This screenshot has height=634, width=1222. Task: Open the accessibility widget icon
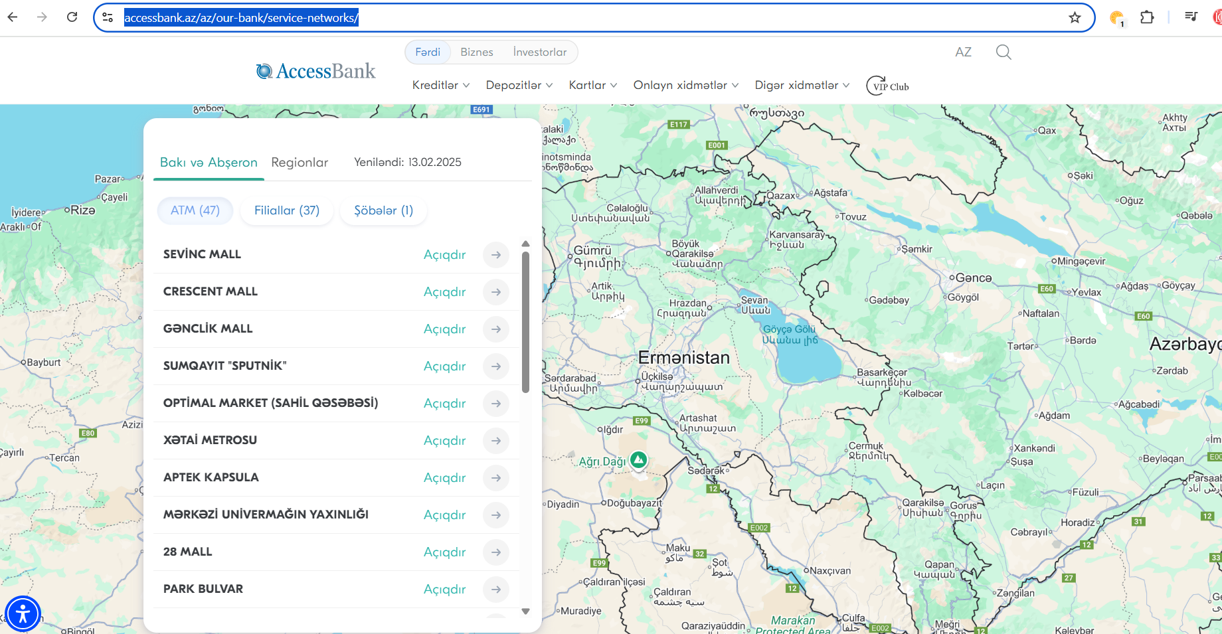(23, 613)
